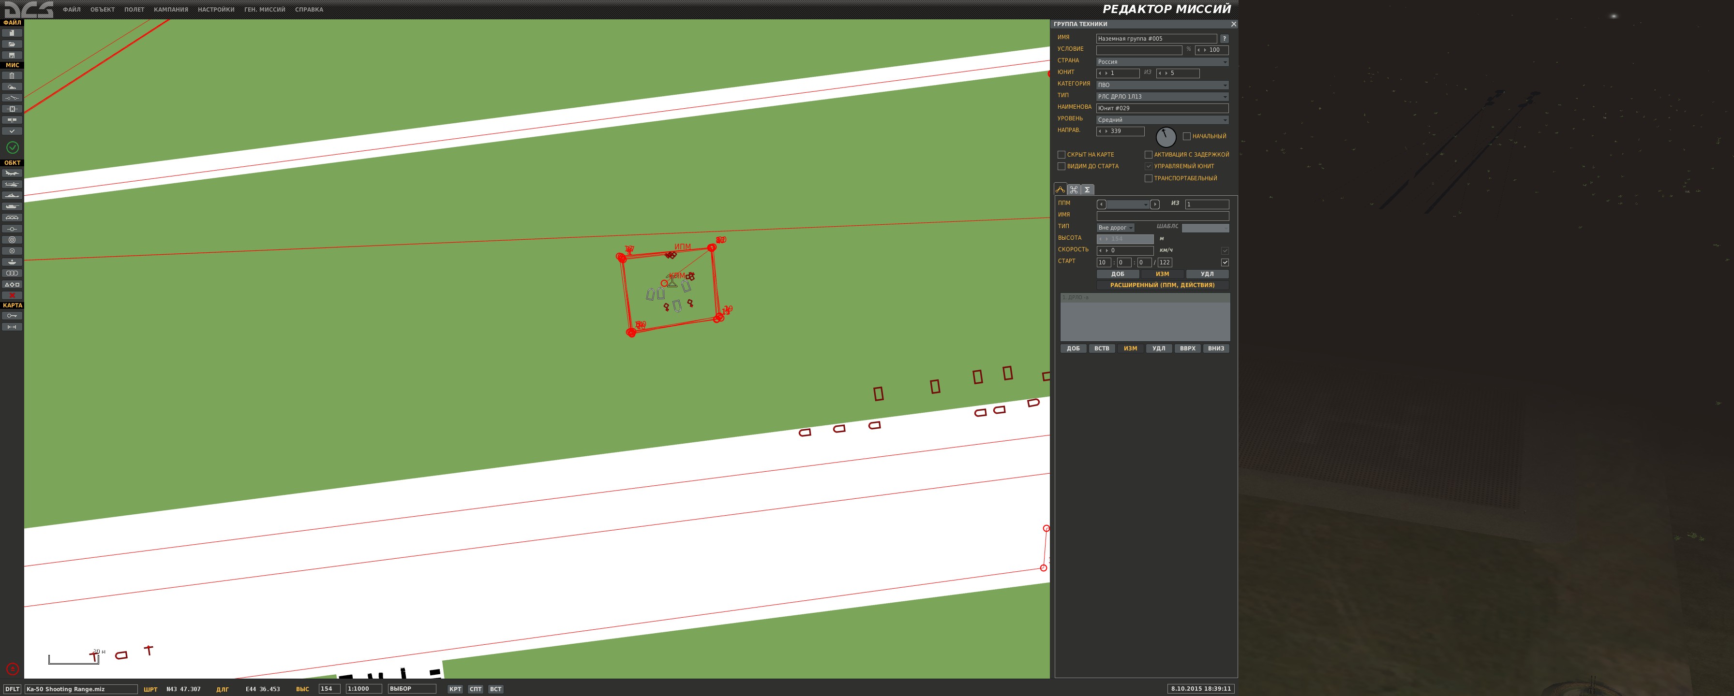1734x696 pixels.
Task: Select the airplane group tool
Action: tap(12, 173)
